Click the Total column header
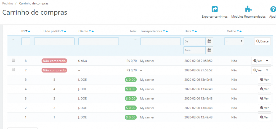The width and height of the screenshot is (276, 129). (x=133, y=31)
